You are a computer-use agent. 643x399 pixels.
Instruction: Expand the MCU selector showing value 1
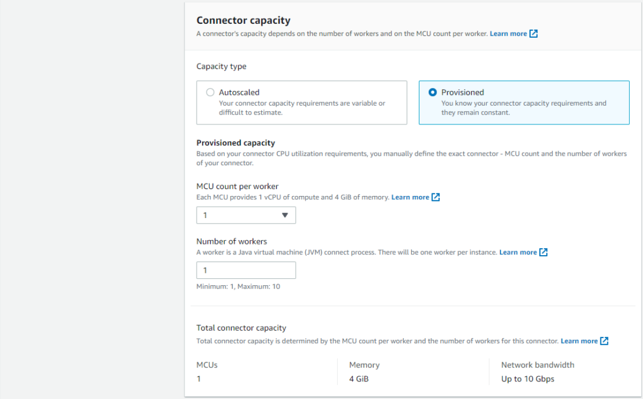coord(246,215)
